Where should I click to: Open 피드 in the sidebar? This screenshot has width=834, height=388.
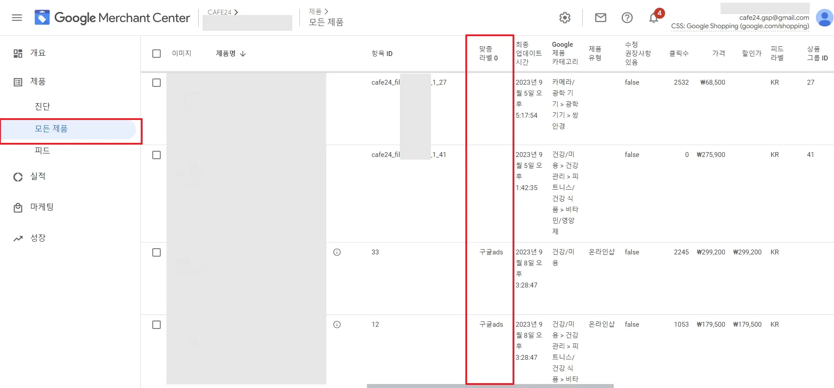click(x=42, y=150)
